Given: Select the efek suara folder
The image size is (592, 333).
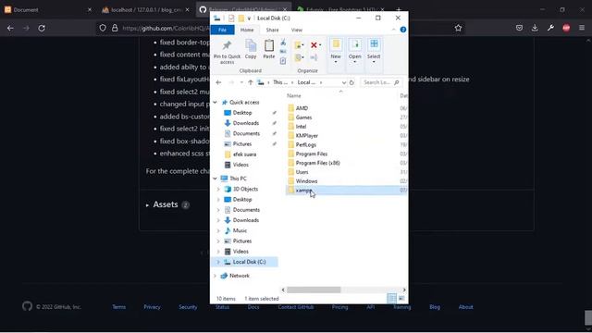Looking at the screenshot, I should [x=244, y=154].
